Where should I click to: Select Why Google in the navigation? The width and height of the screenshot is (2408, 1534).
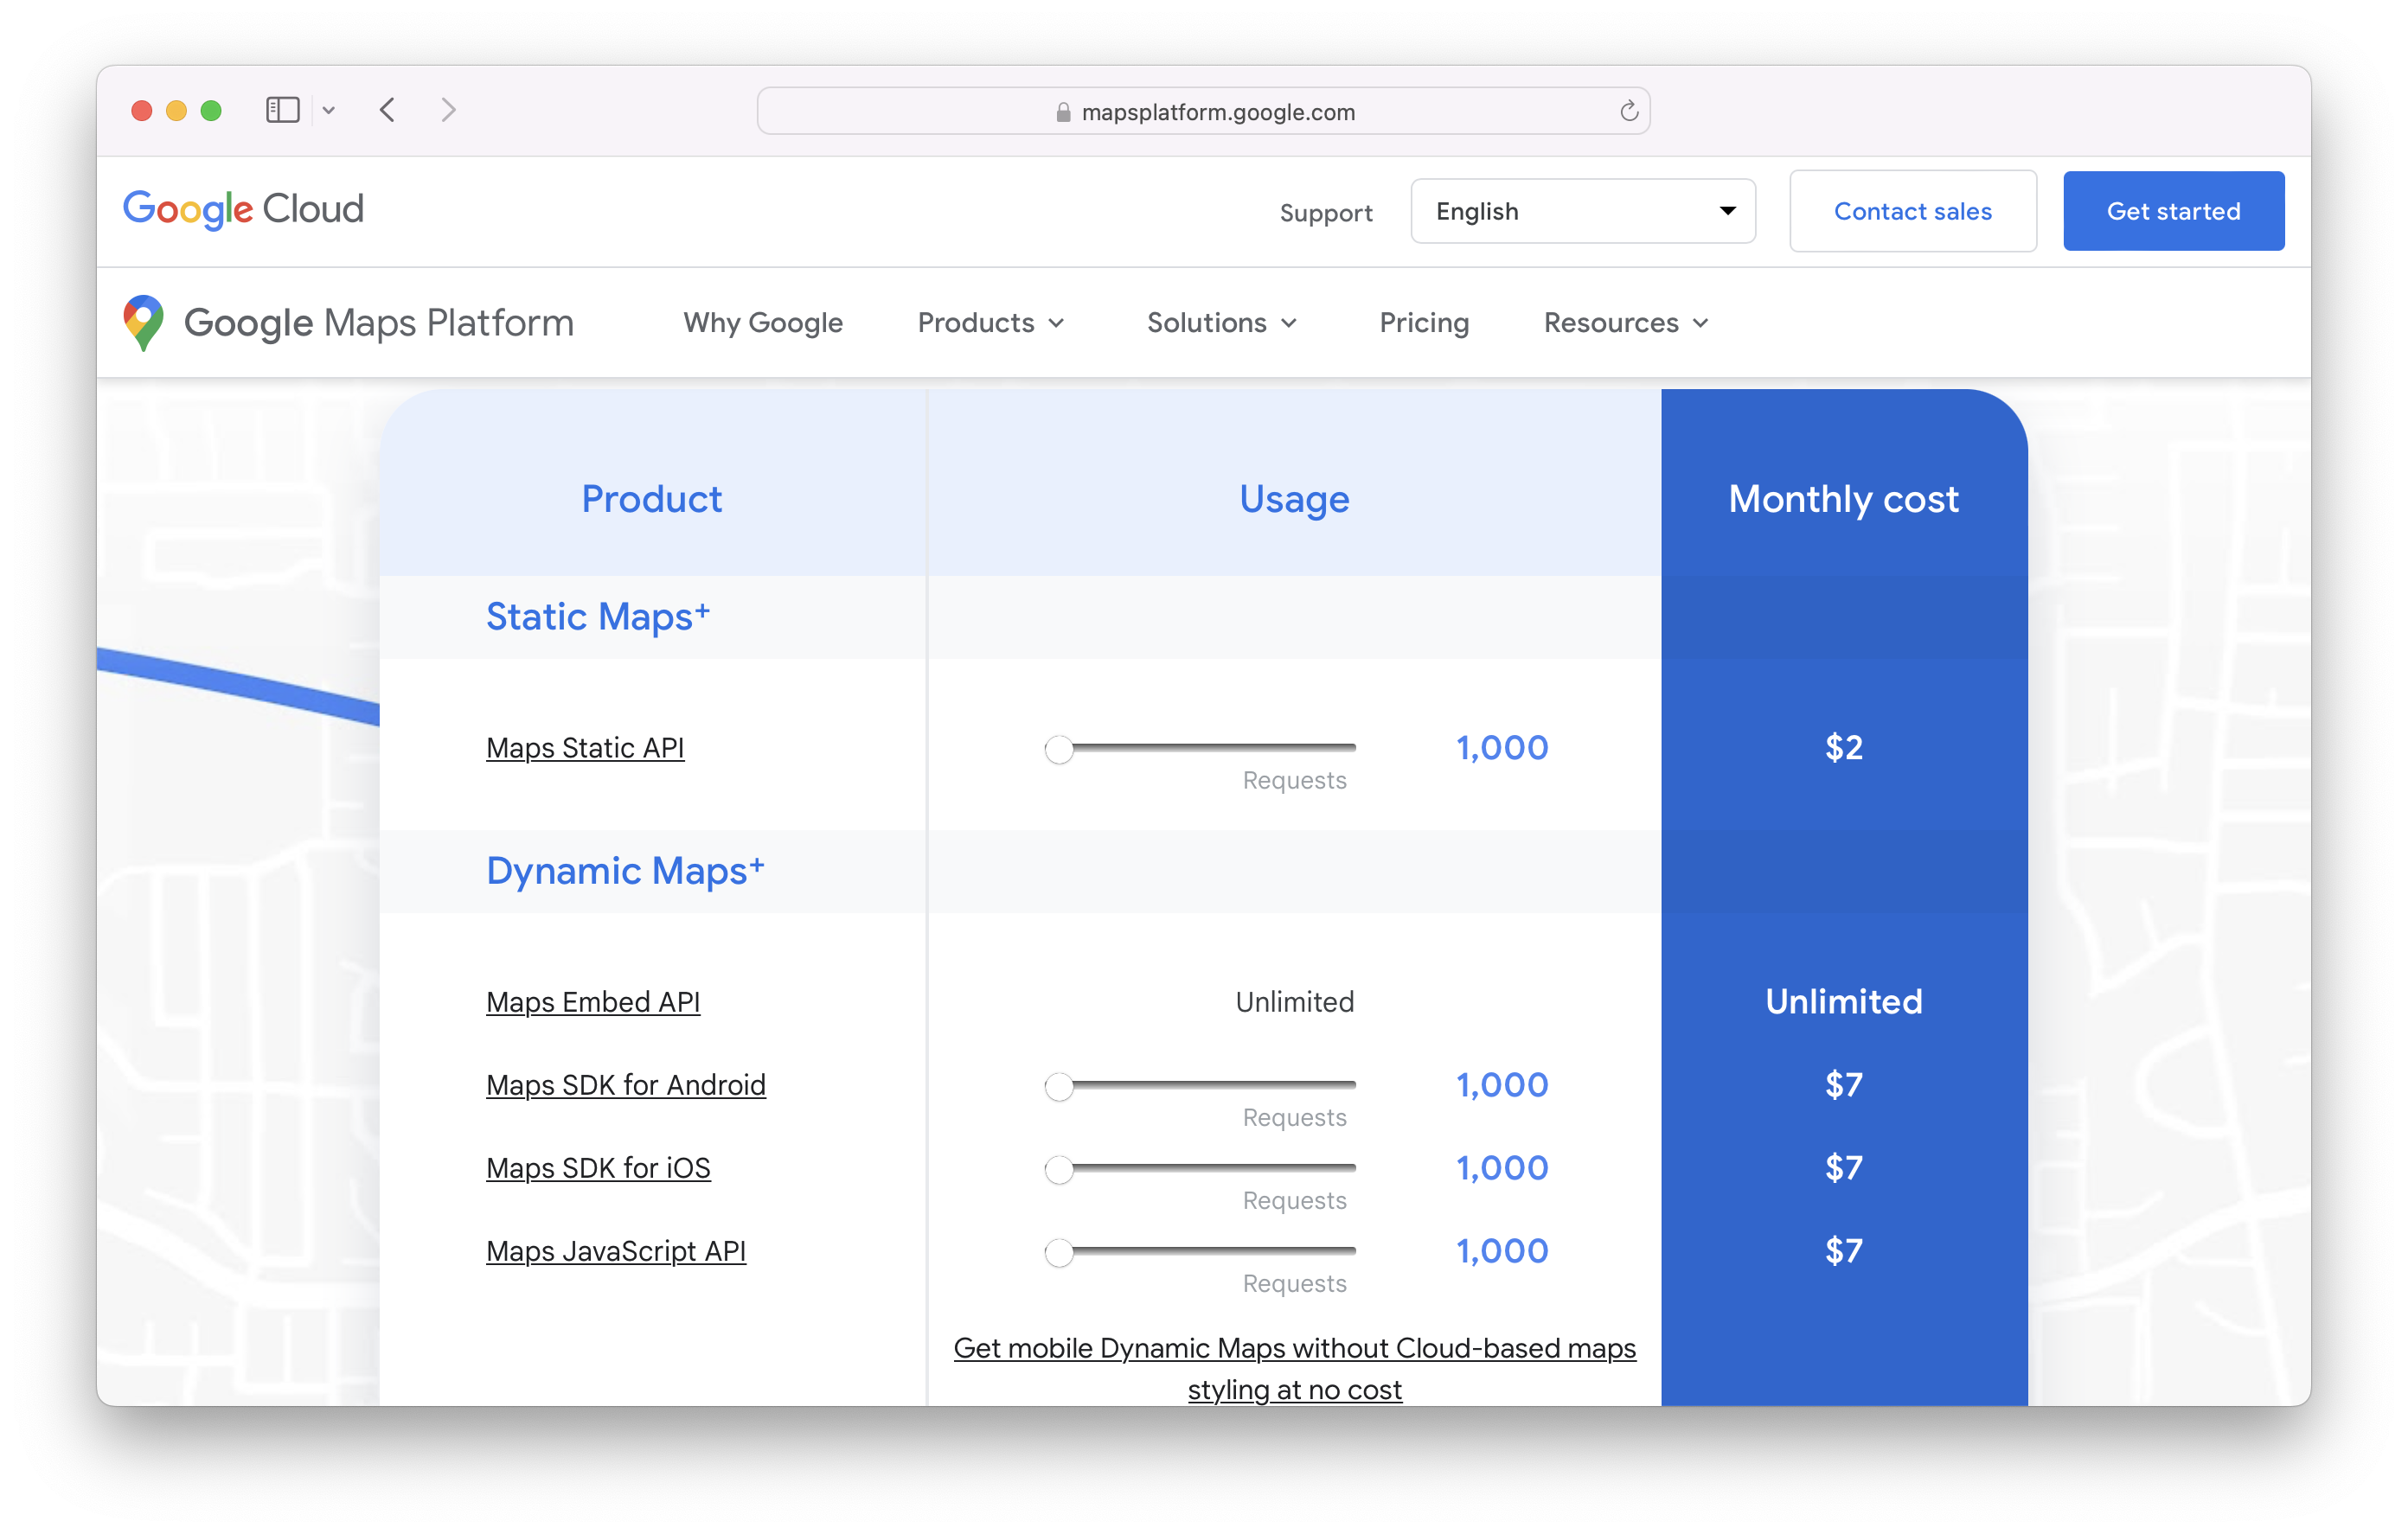pyautogui.click(x=763, y=322)
